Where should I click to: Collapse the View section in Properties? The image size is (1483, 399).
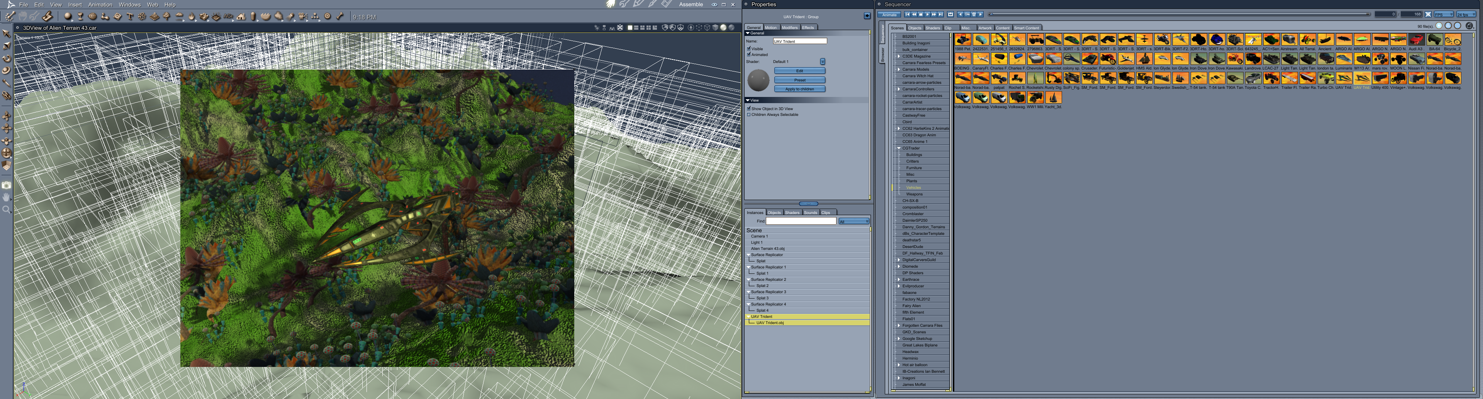tap(748, 100)
